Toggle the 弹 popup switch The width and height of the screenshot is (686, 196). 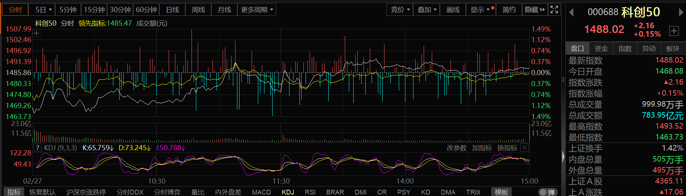tap(548, 192)
